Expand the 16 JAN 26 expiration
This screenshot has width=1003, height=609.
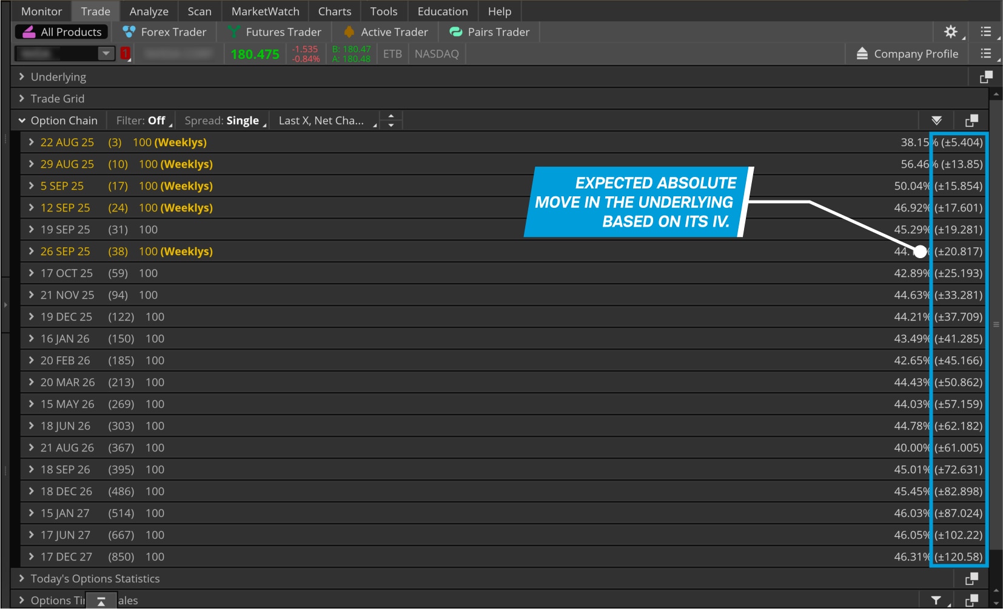(x=32, y=339)
